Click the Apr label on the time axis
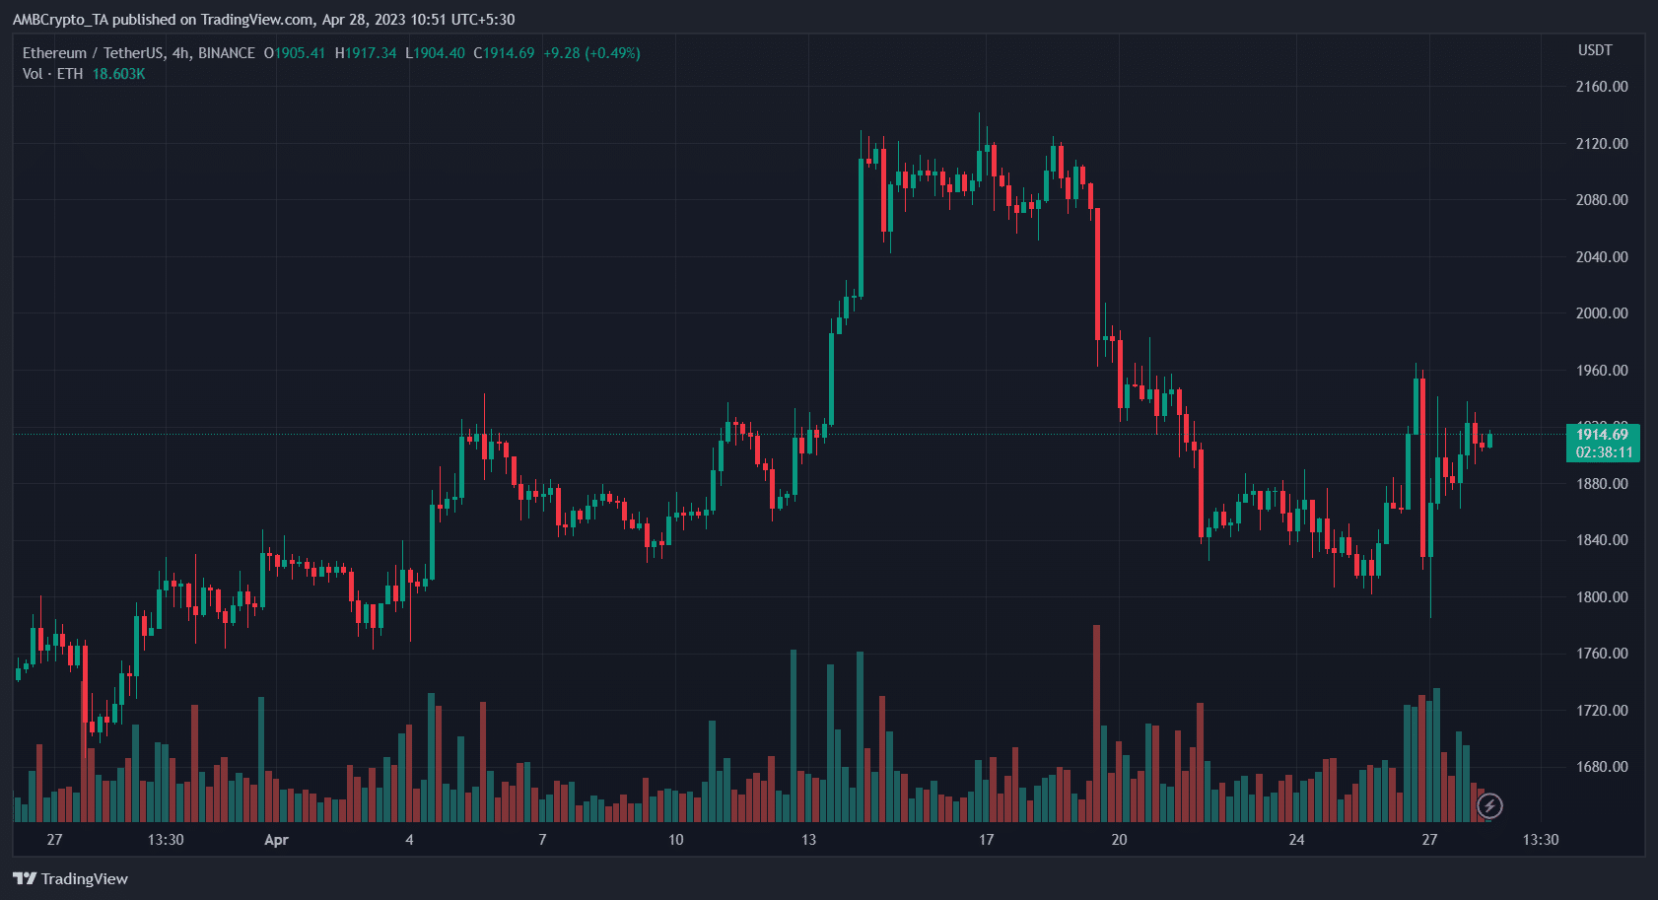 (276, 840)
